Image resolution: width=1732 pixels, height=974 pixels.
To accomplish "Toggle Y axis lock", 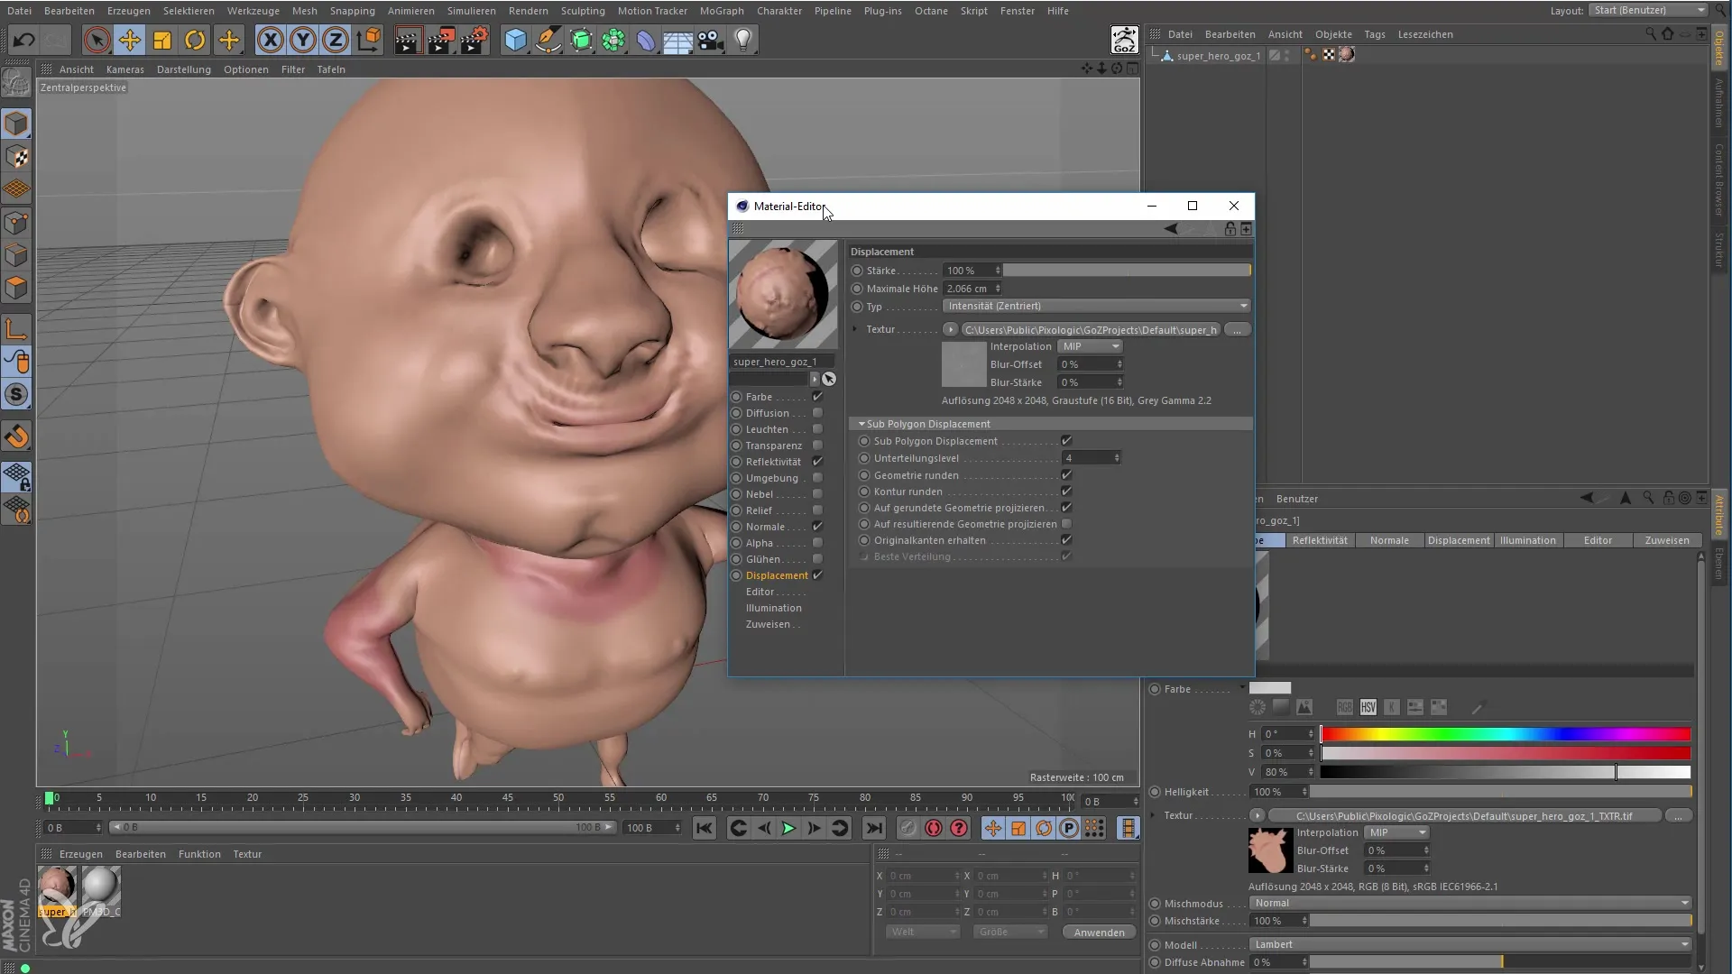I will pyautogui.click(x=303, y=40).
